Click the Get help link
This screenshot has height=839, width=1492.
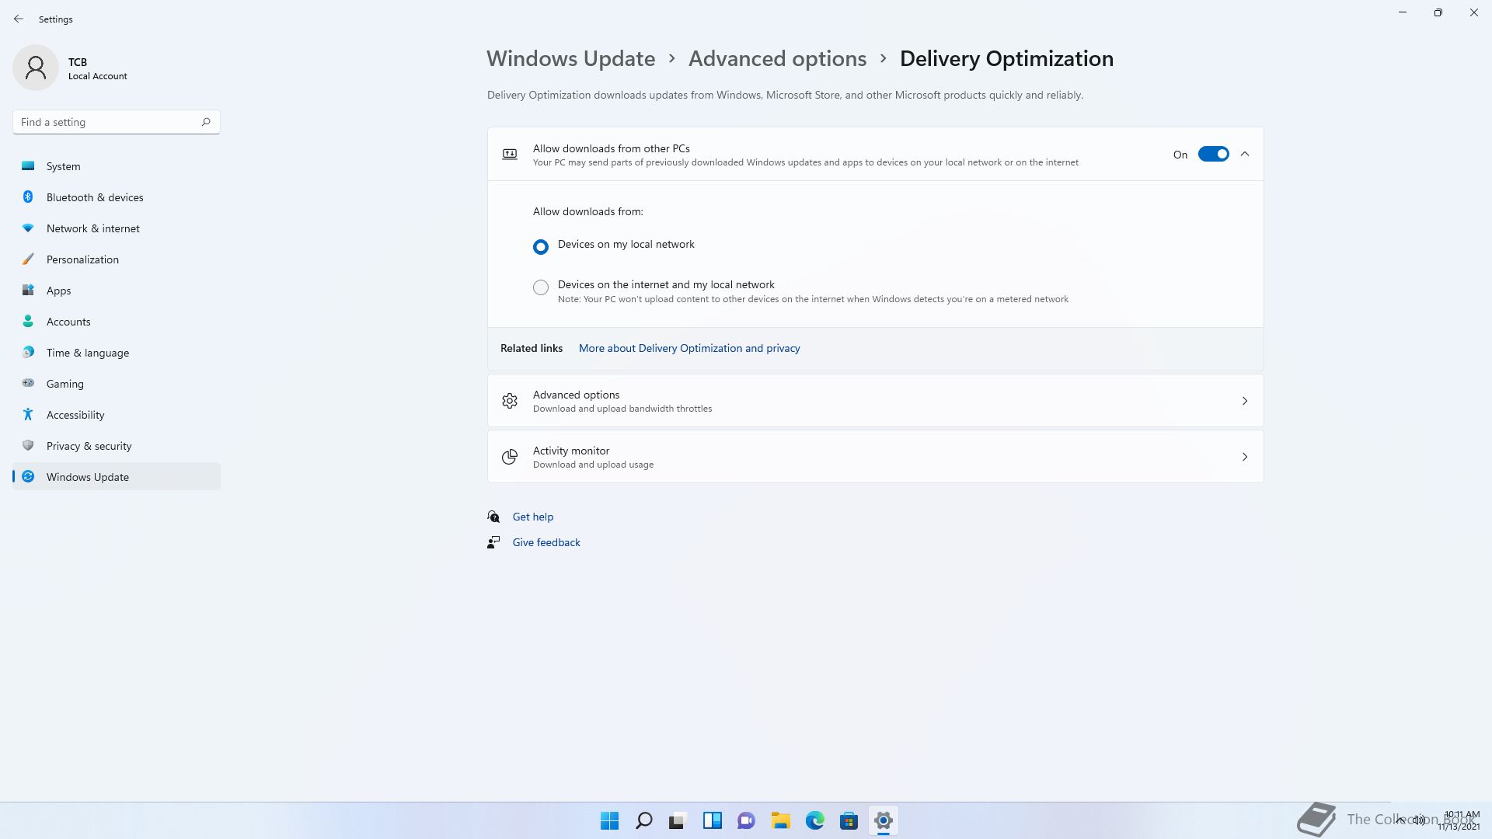click(x=533, y=517)
